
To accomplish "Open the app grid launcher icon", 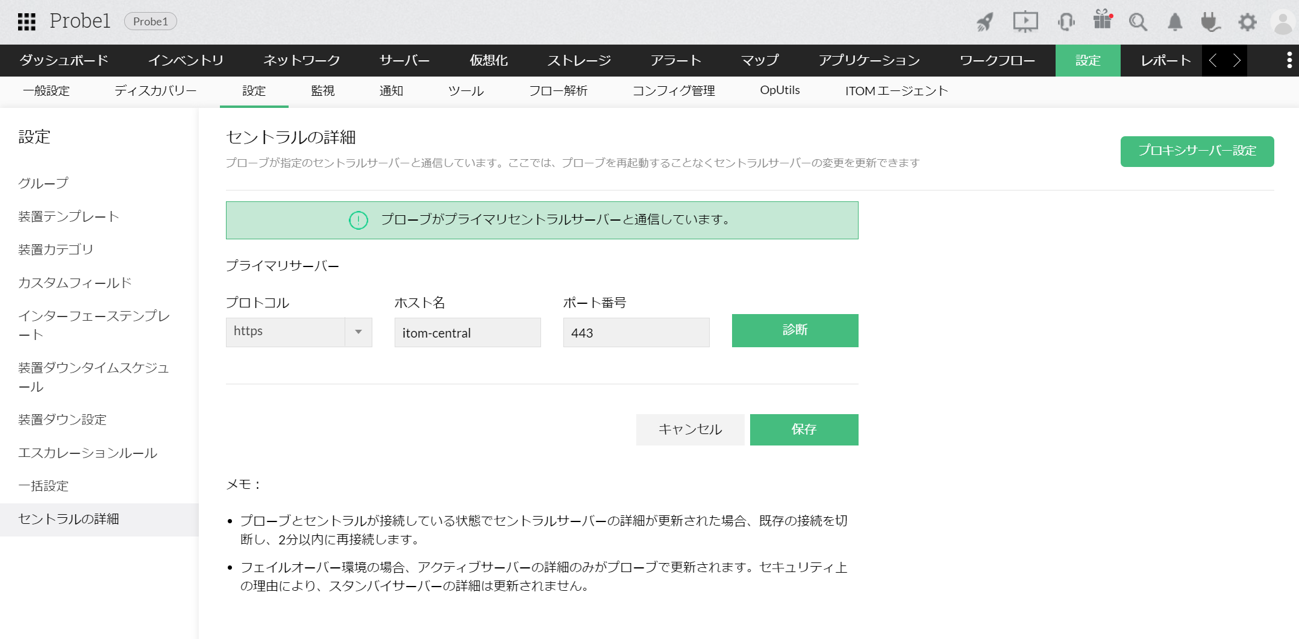I will point(27,22).
